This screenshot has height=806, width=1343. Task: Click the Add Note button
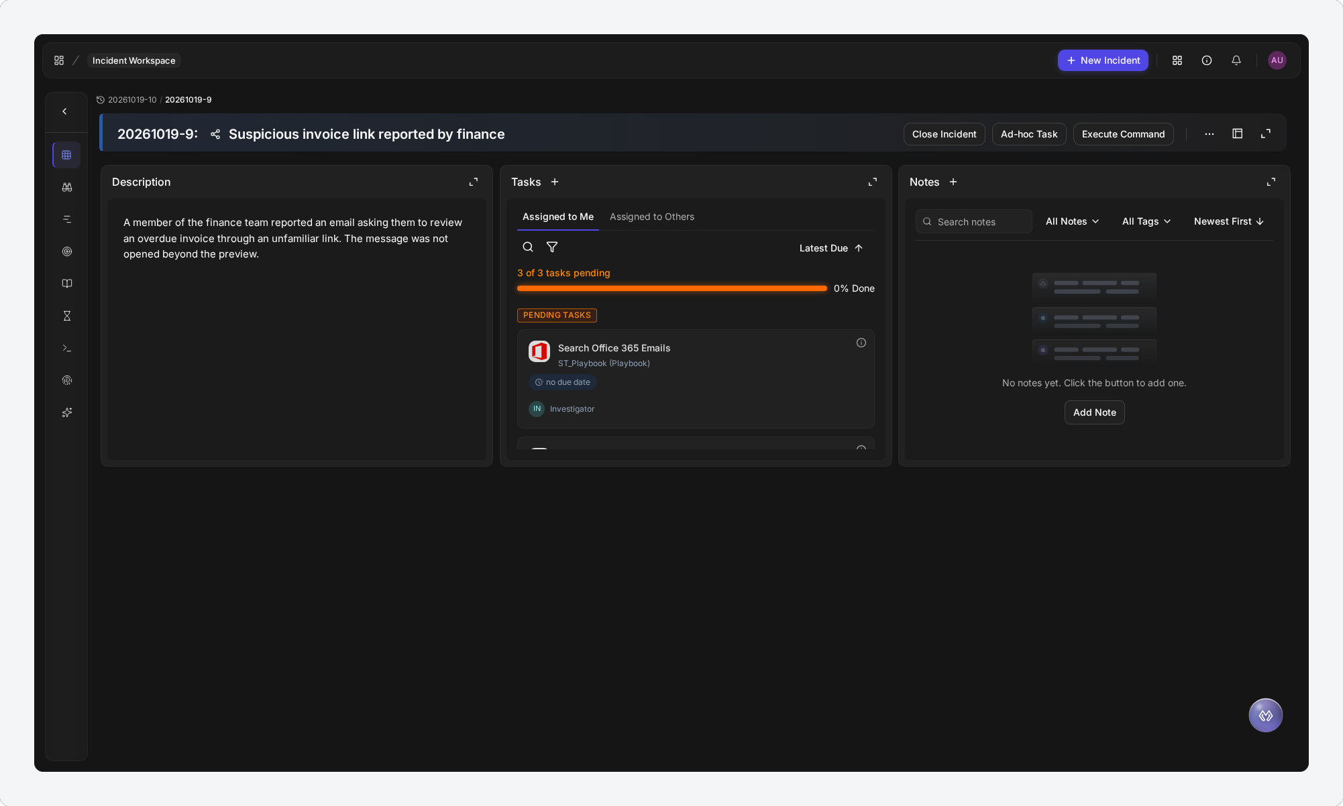[x=1095, y=412]
